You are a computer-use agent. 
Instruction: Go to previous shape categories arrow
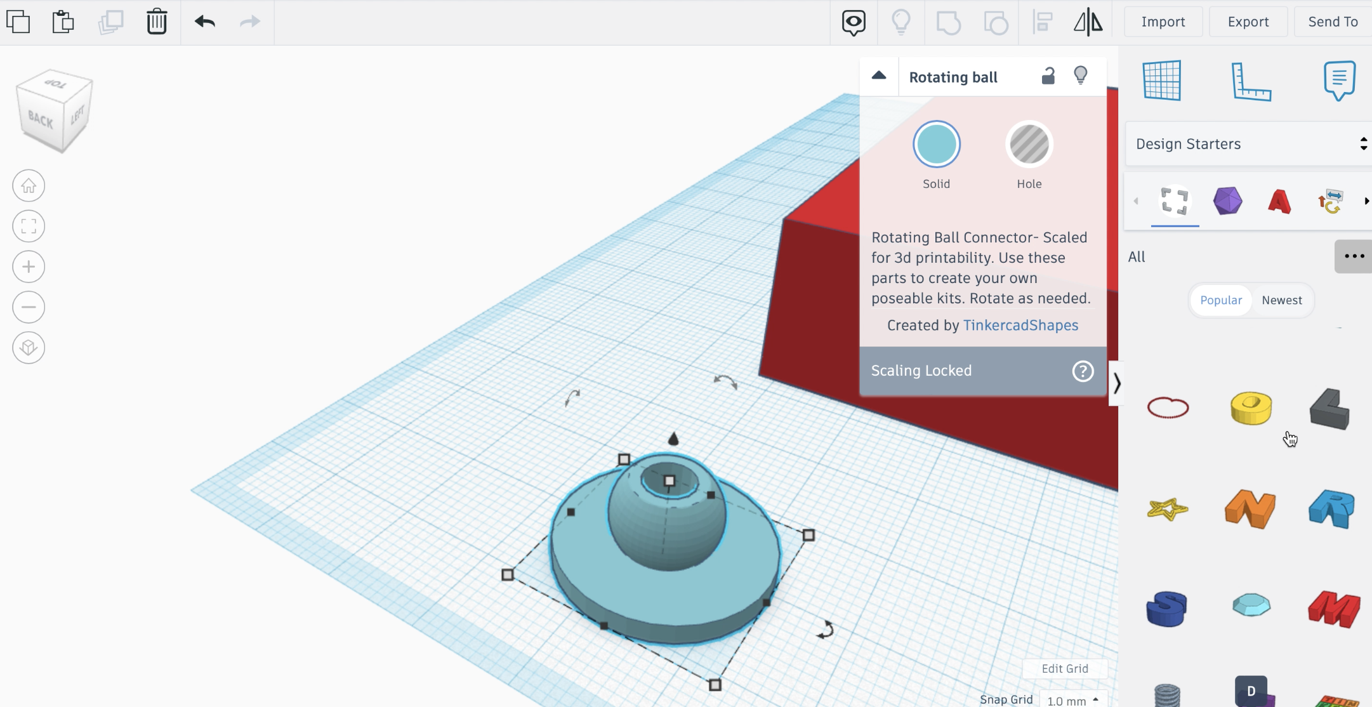coord(1136,201)
